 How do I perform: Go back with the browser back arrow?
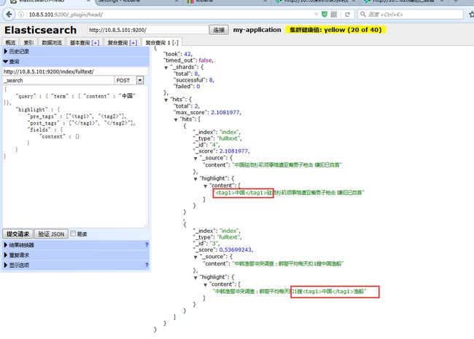[9, 14]
